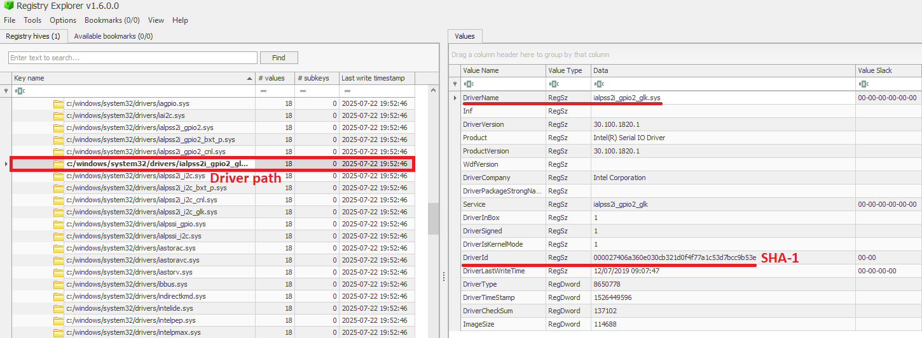Expand the selected ialpss2i_gpio2_gl key row arrow
This screenshot has height=338, width=922.
click(6, 164)
